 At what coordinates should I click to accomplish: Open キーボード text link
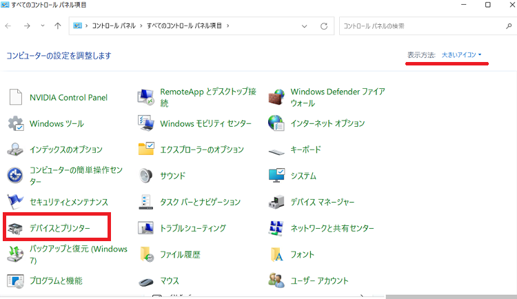coord(305,149)
